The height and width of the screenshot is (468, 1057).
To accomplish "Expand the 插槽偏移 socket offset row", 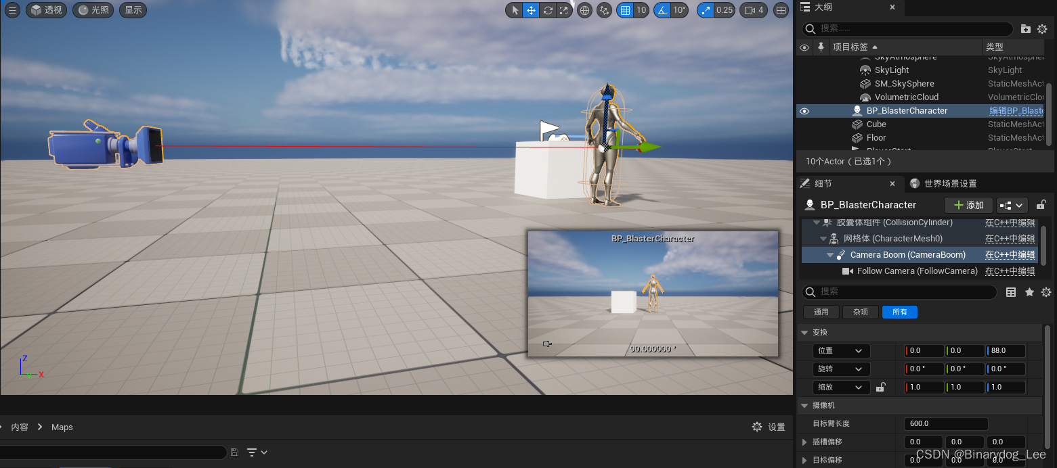I will tap(805, 442).
